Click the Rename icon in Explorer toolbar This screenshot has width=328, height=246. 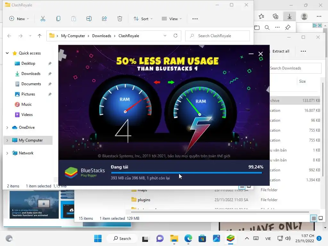pyautogui.click(x=89, y=19)
